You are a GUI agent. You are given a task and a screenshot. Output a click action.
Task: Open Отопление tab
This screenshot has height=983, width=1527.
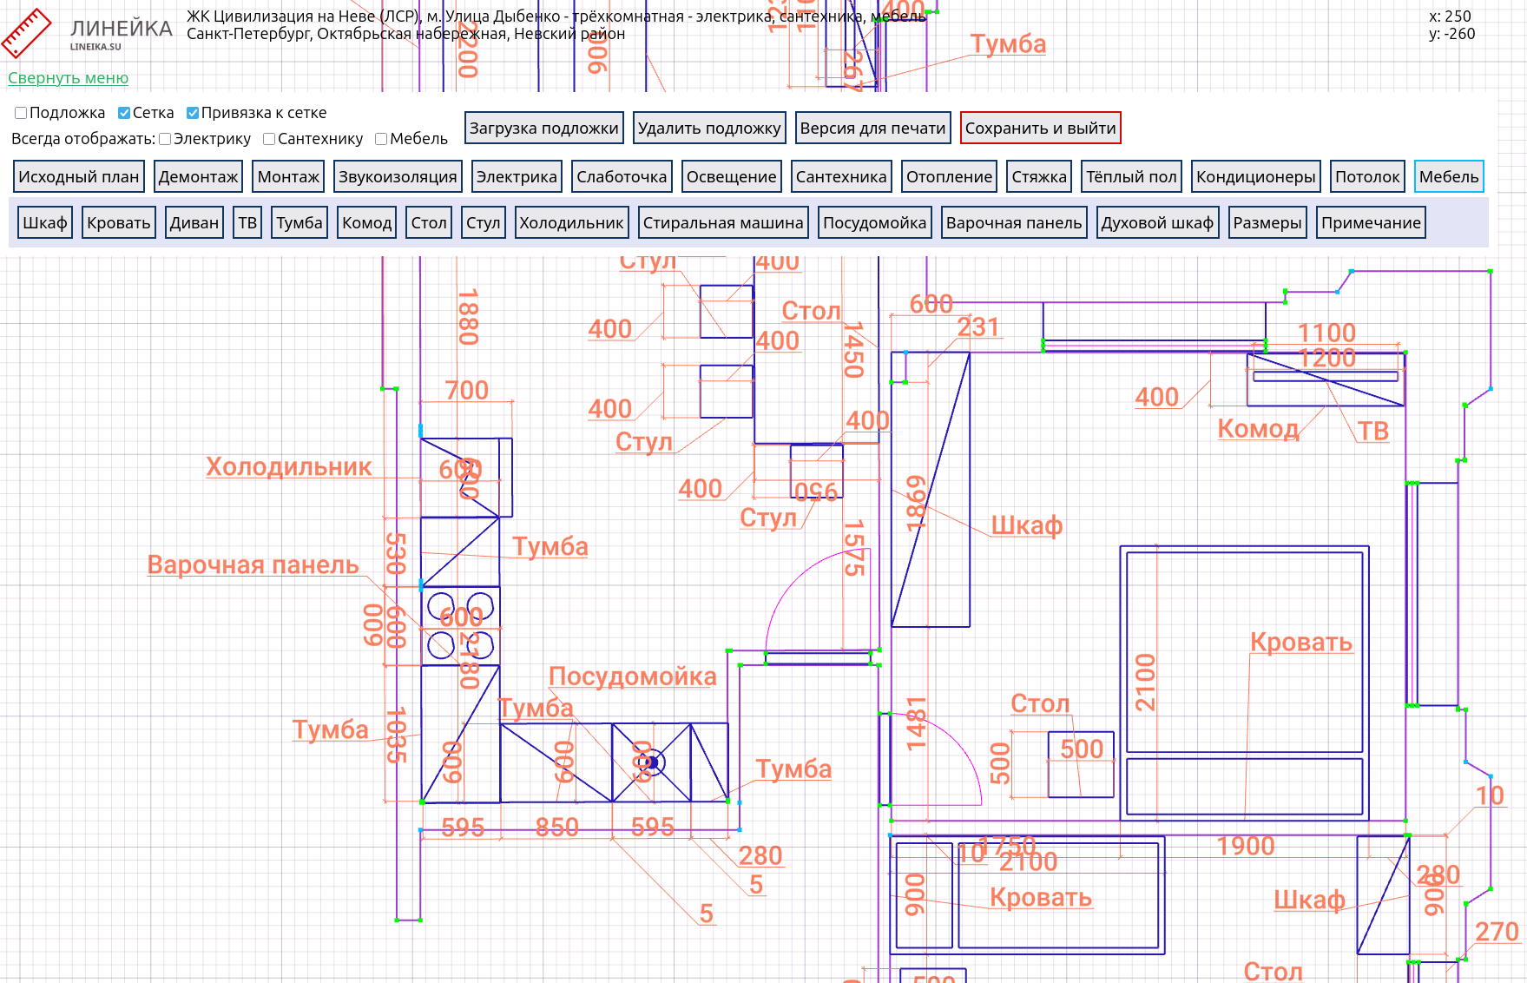coord(949,176)
